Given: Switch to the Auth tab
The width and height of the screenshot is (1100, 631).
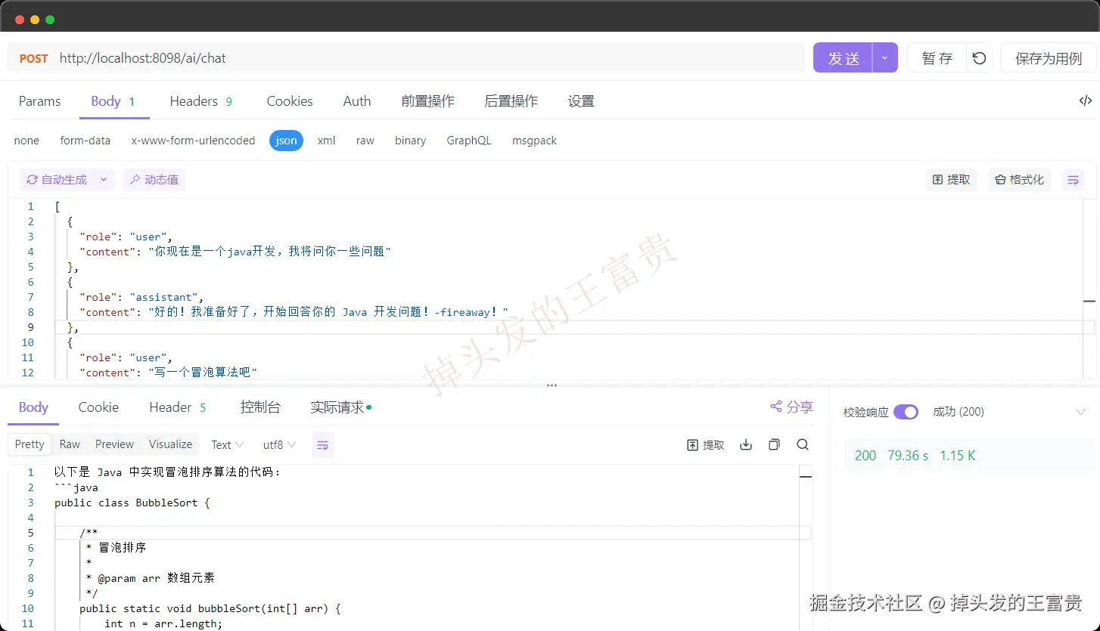Looking at the screenshot, I should click(x=357, y=101).
